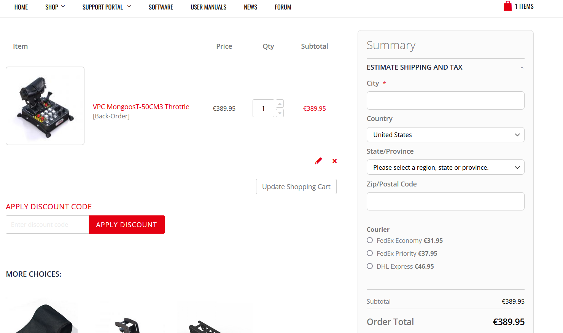Edit cart item with the pencil icon
The height and width of the screenshot is (333, 563).
pos(318,161)
